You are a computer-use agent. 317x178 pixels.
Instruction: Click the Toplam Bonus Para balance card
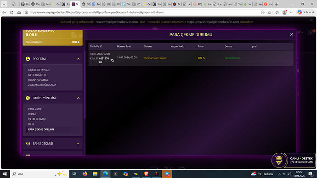click(x=52, y=37)
